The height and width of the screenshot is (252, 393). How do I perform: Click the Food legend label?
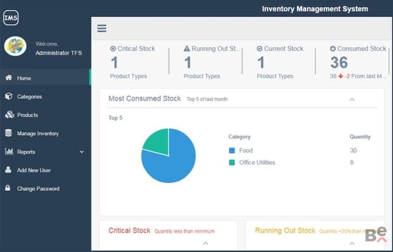246,150
